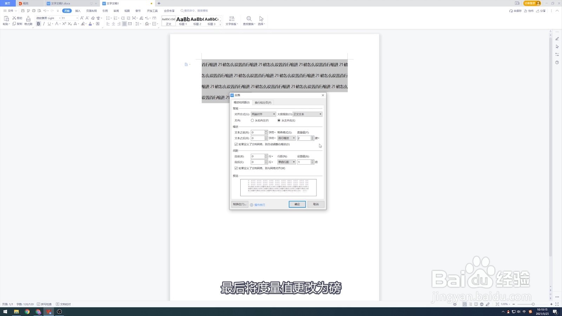Click the Cut (剪切) tool
This screenshot has width=562, height=316.
pyautogui.click(x=17, y=18)
